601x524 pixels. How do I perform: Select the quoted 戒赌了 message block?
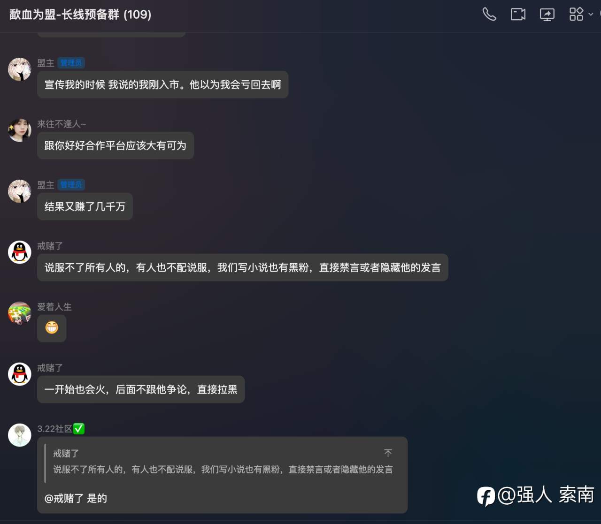(223, 462)
